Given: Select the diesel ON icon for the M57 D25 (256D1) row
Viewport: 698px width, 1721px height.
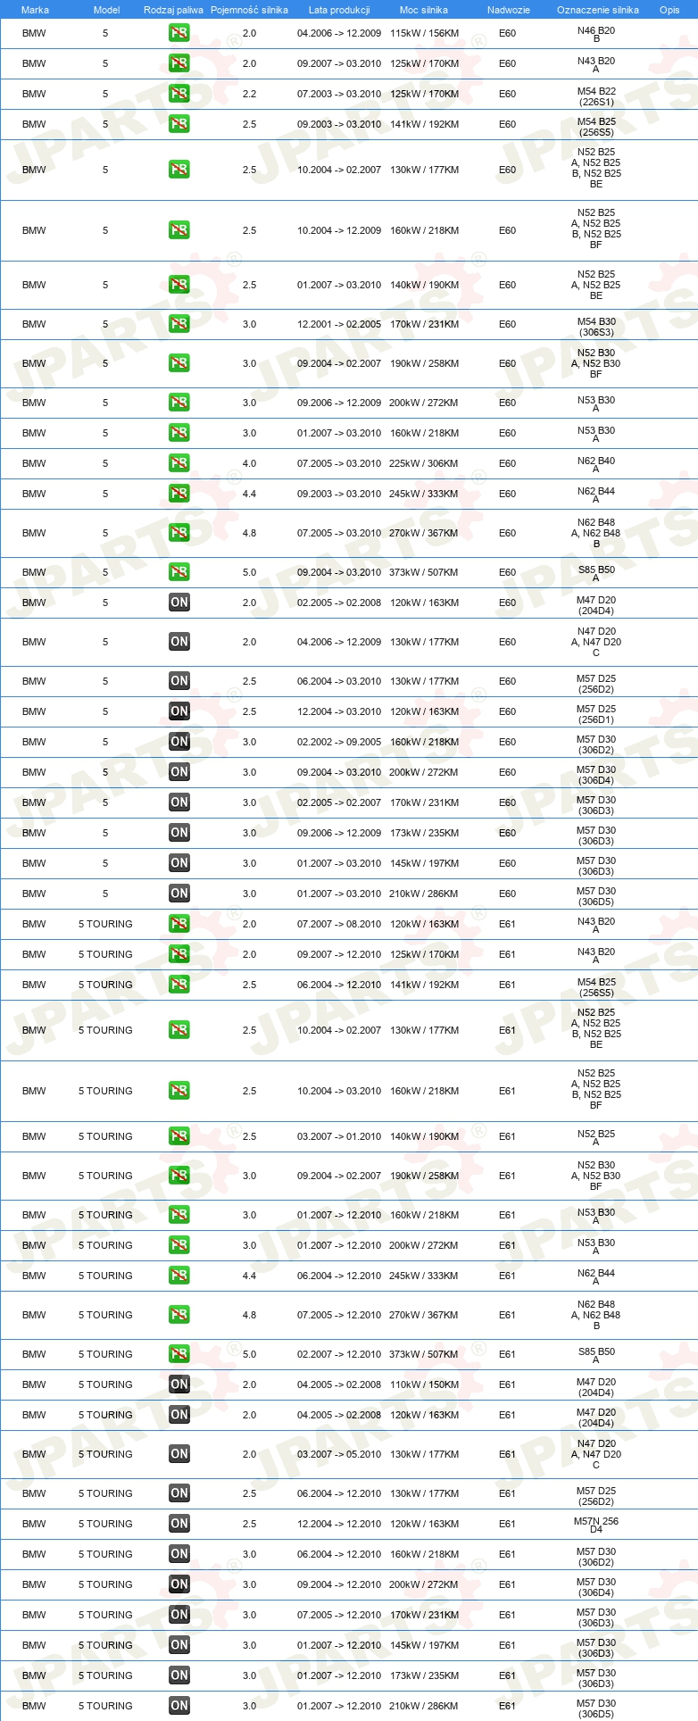Looking at the screenshot, I should click(179, 711).
